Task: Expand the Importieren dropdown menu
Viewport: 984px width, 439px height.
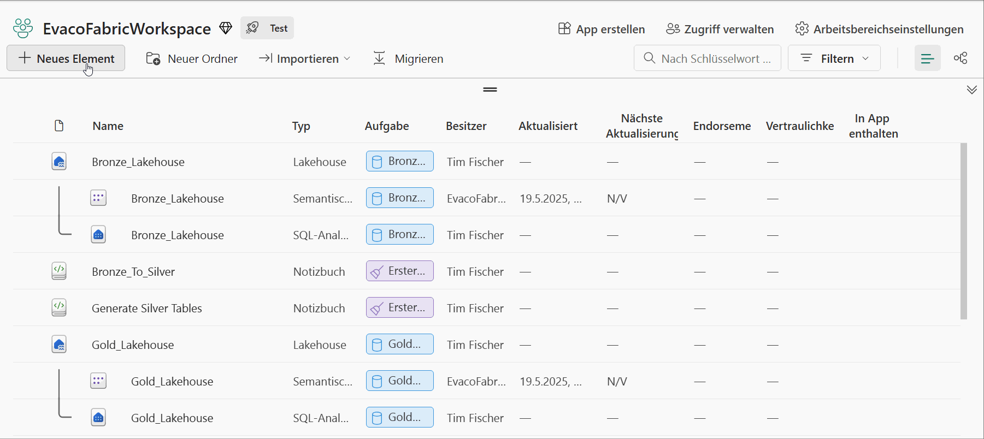Action: pos(305,58)
